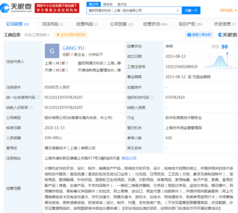Click the TianYanCha logo in the header
238x213 pixels.
coord(16,8)
